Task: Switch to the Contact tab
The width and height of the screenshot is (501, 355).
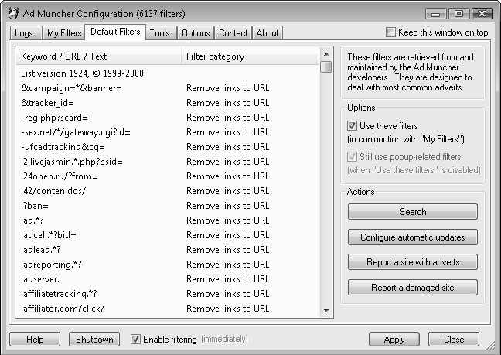Action: (233, 33)
